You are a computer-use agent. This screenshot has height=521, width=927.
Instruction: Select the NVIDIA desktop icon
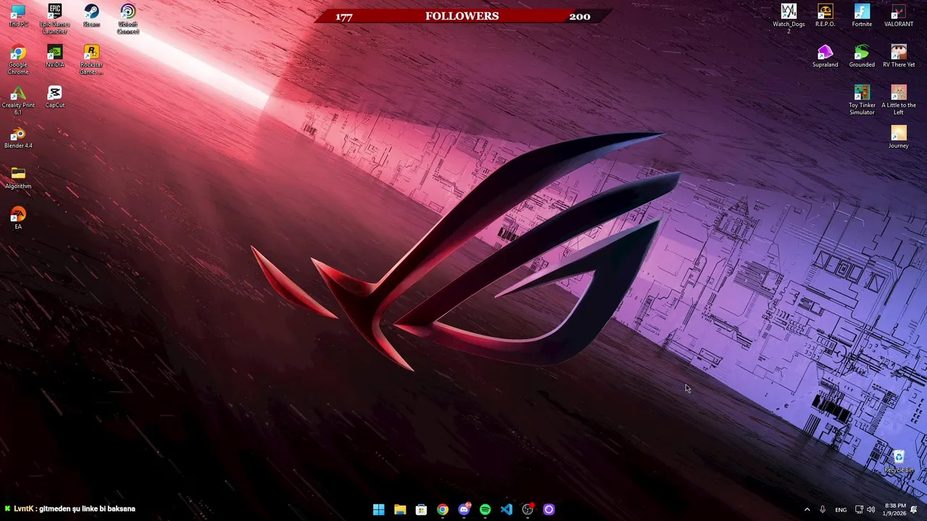pyautogui.click(x=55, y=56)
